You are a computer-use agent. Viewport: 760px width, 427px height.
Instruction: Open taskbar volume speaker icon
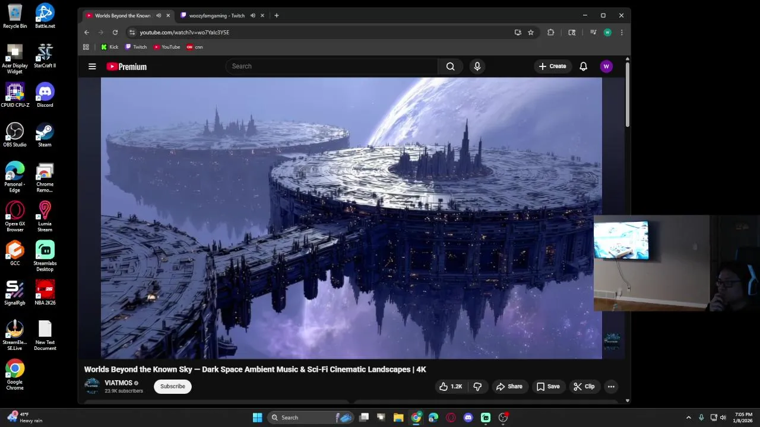click(723, 418)
